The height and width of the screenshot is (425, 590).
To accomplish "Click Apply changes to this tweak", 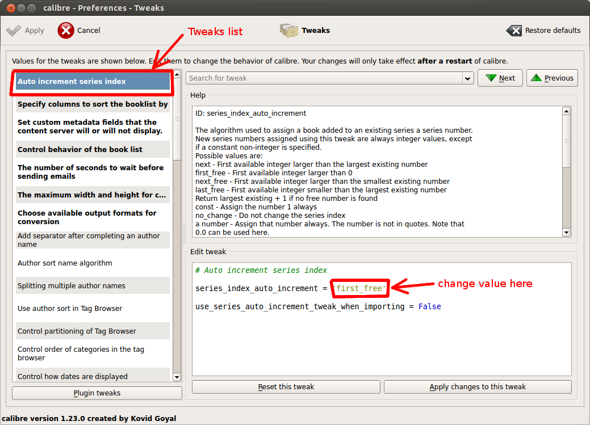I will click(x=478, y=387).
